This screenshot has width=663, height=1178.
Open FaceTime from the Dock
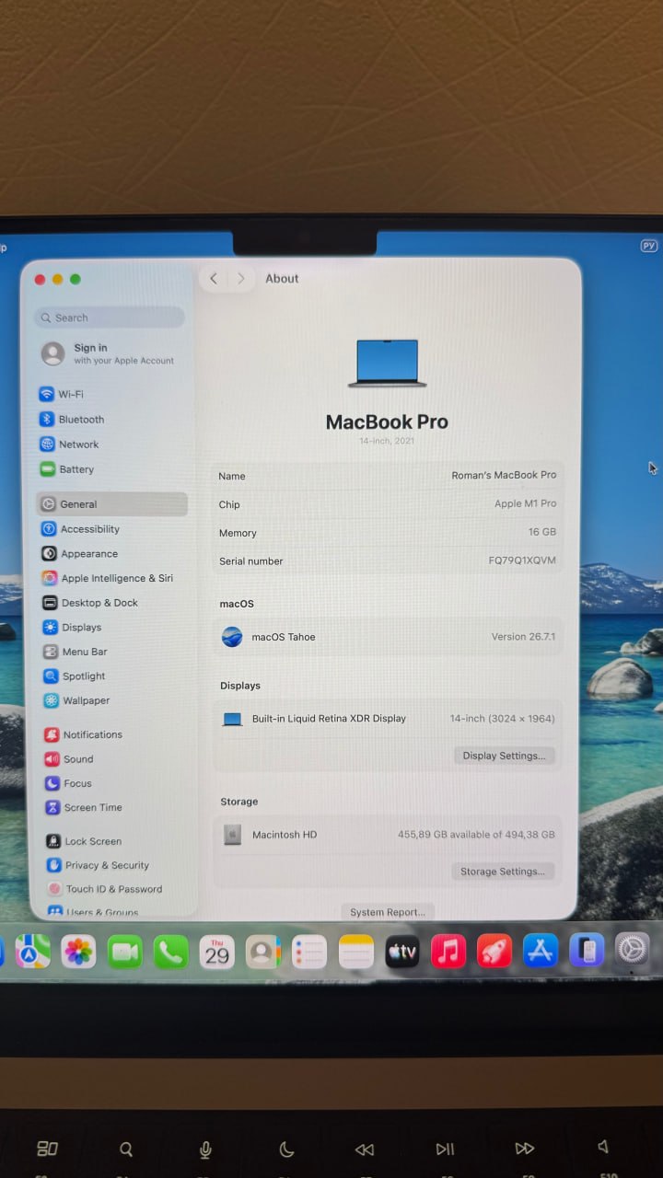tap(124, 951)
